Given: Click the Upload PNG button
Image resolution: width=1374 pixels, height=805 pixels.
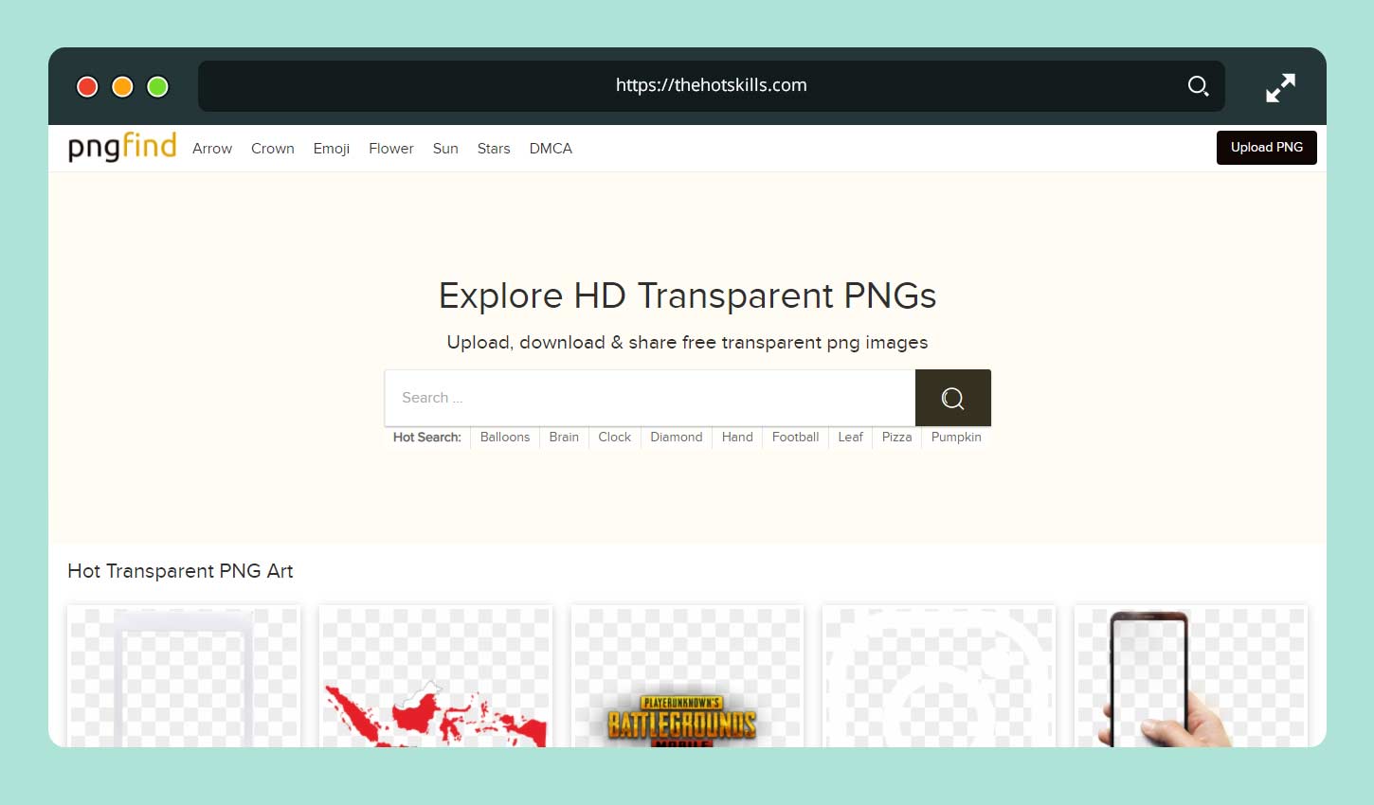Looking at the screenshot, I should click(x=1266, y=147).
